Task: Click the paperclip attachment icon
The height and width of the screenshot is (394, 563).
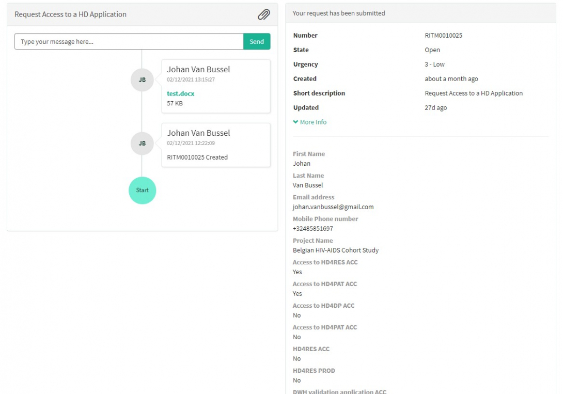Action: pyautogui.click(x=263, y=14)
